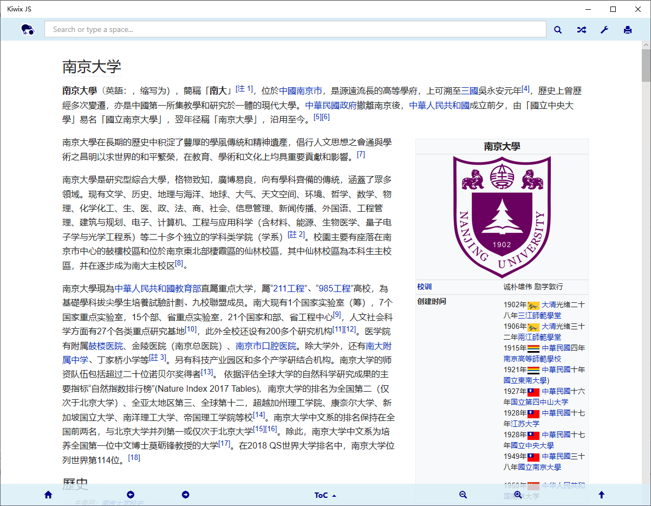This screenshot has width=651, height=506.
Task: Focus the article search input field
Action: click(x=295, y=29)
